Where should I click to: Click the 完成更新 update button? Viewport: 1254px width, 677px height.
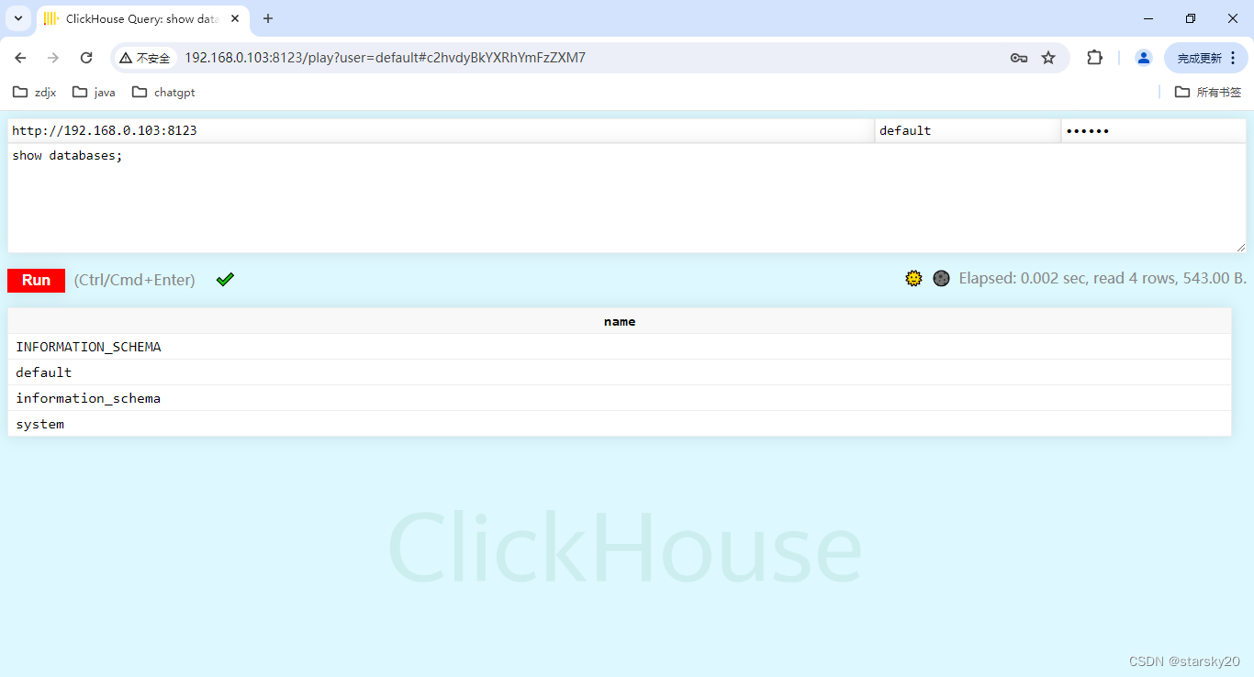pos(1205,58)
